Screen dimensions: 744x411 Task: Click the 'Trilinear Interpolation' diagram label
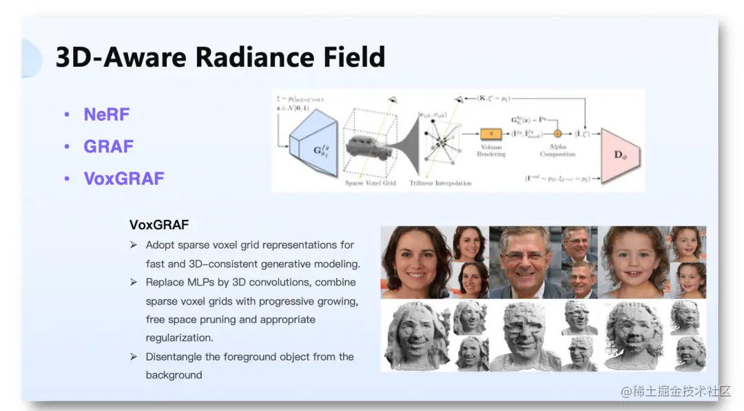pyautogui.click(x=440, y=183)
